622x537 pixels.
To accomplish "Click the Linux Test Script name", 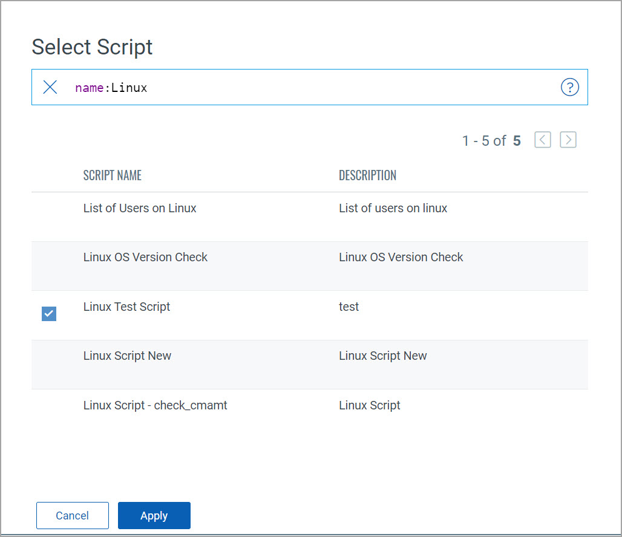I will point(126,307).
